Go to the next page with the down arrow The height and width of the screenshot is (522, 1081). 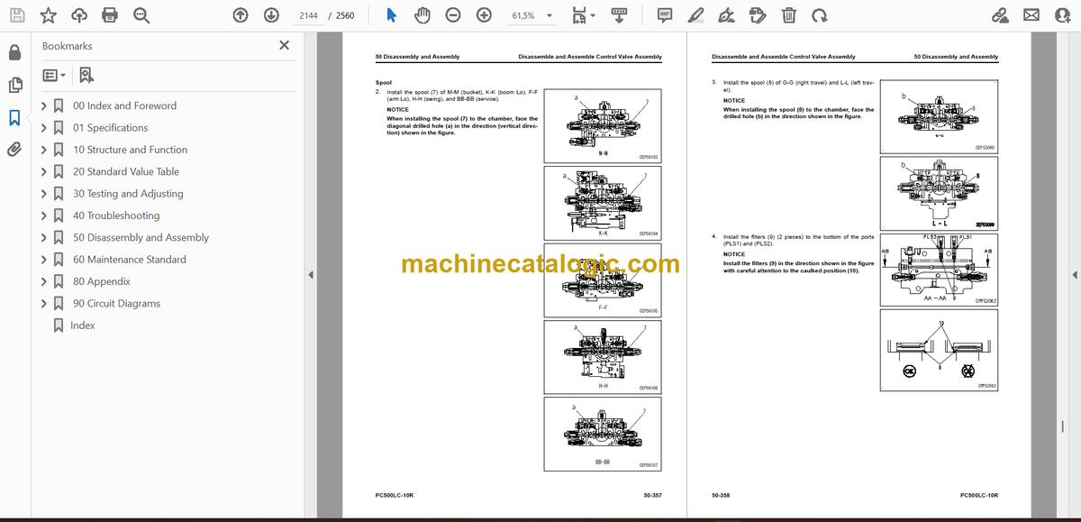(x=271, y=15)
